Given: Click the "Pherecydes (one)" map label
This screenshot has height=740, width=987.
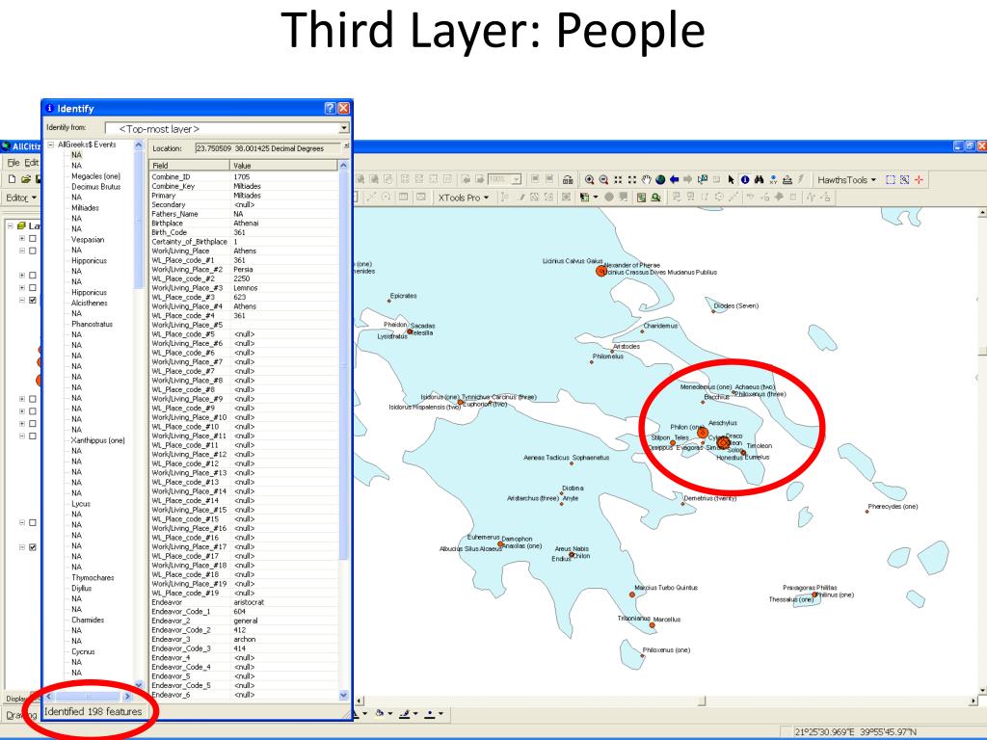Looking at the screenshot, I should [893, 507].
